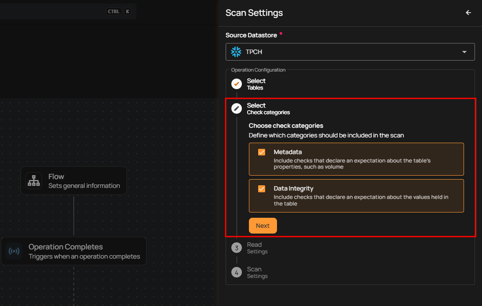Click the Flow node hierarchy icon
Viewport: 482px width, 306px height.
34,180
